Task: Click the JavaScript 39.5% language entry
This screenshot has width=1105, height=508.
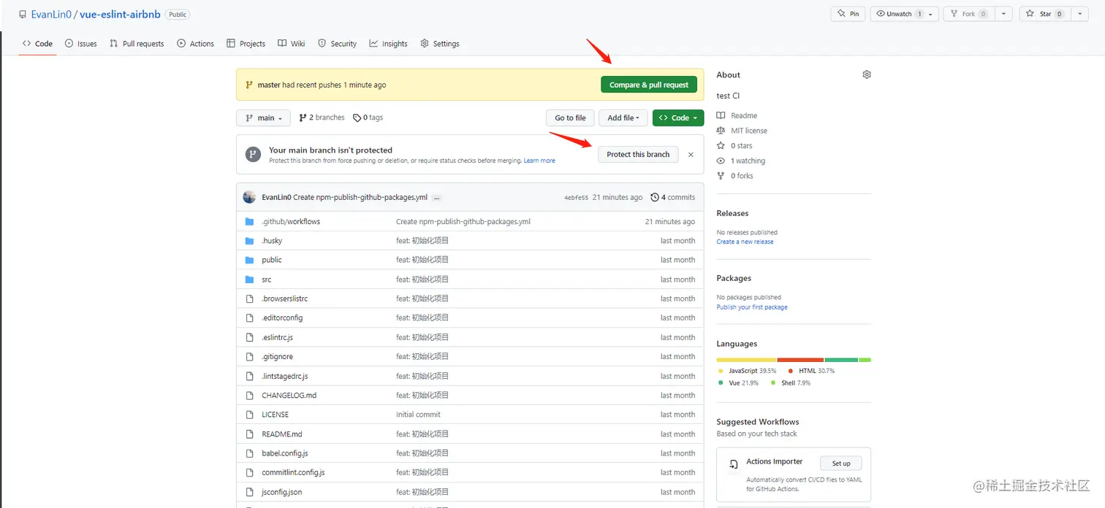Action: [x=747, y=371]
